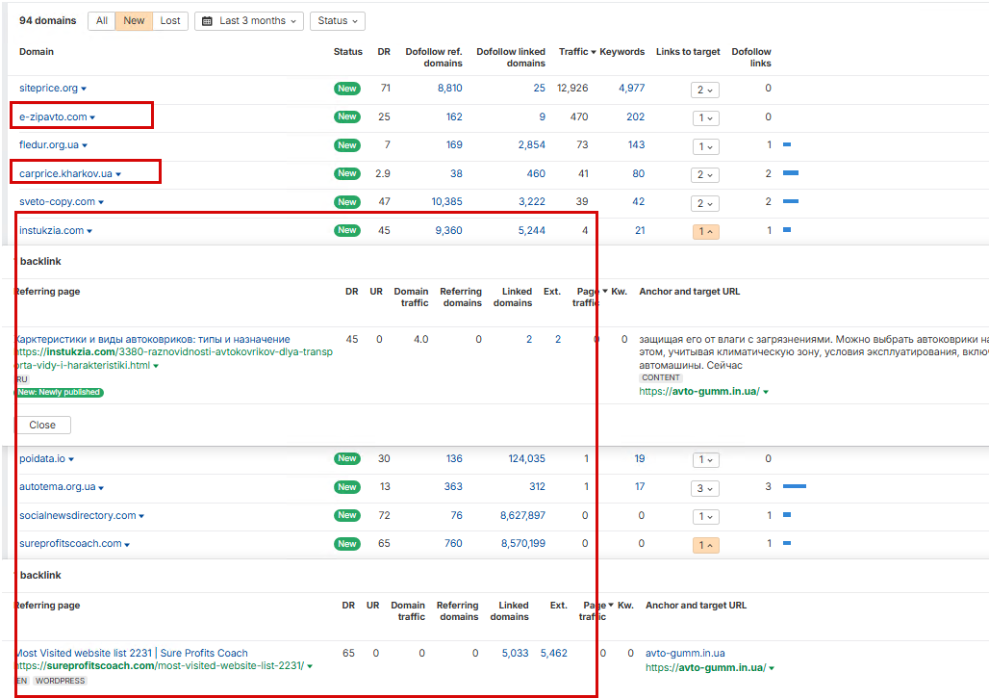This screenshot has width=989, height=698.
Task: Click the dropdown caret next to e-zipavto.com
Action: click(x=92, y=118)
